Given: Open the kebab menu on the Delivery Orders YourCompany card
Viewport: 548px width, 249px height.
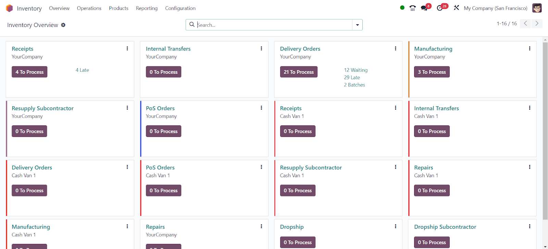Looking at the screenshot, I should point(395,49).
